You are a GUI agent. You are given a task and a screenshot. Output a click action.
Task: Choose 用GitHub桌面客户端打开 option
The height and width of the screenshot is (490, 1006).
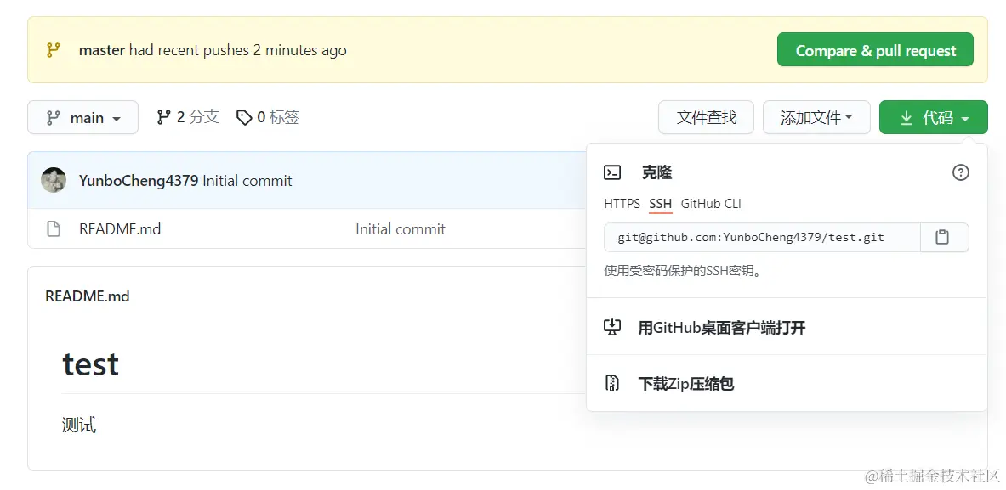point(787,328)
